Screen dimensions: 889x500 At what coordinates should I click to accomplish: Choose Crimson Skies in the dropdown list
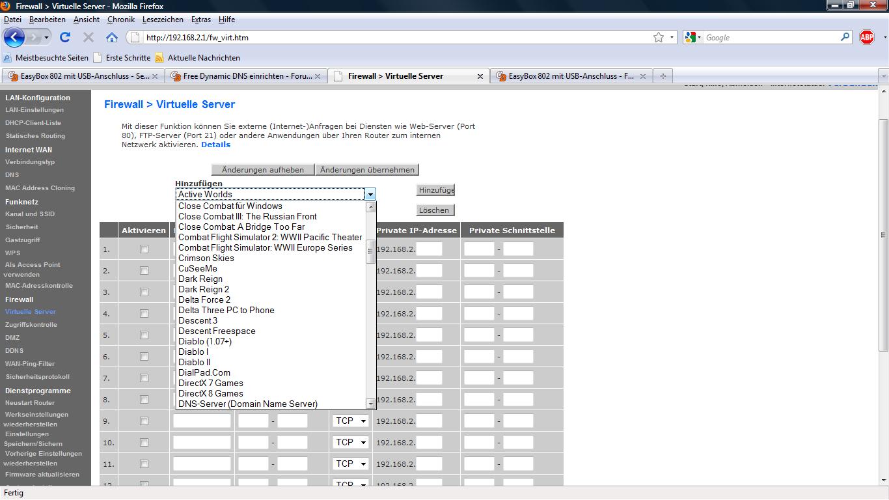pyautogui.click(x=206, y=258)
